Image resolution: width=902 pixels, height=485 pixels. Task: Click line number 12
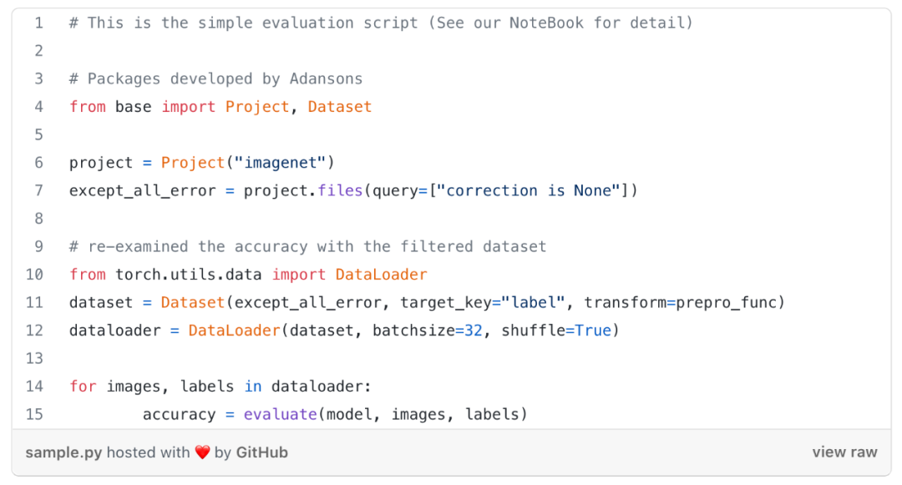click(34, 331)
